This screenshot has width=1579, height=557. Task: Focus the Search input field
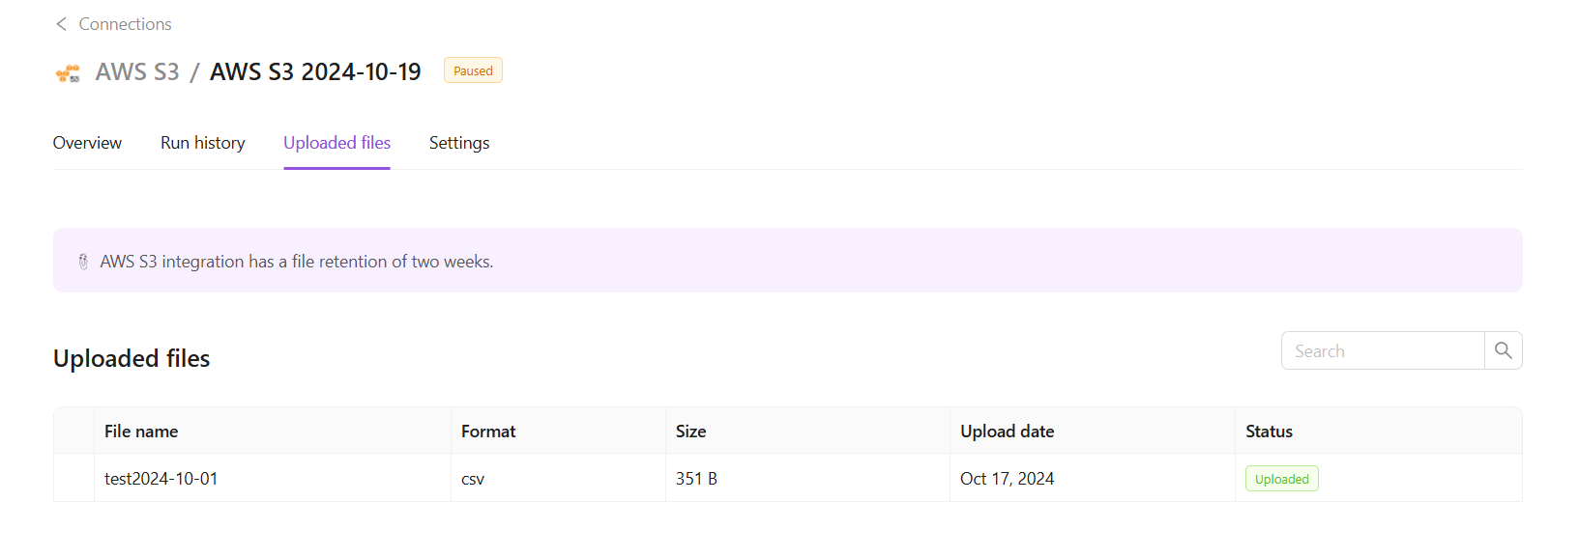coord(1383,350)
